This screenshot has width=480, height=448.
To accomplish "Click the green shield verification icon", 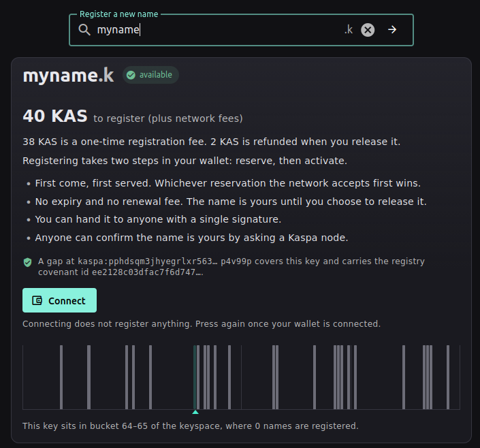I will click(27, 262).
